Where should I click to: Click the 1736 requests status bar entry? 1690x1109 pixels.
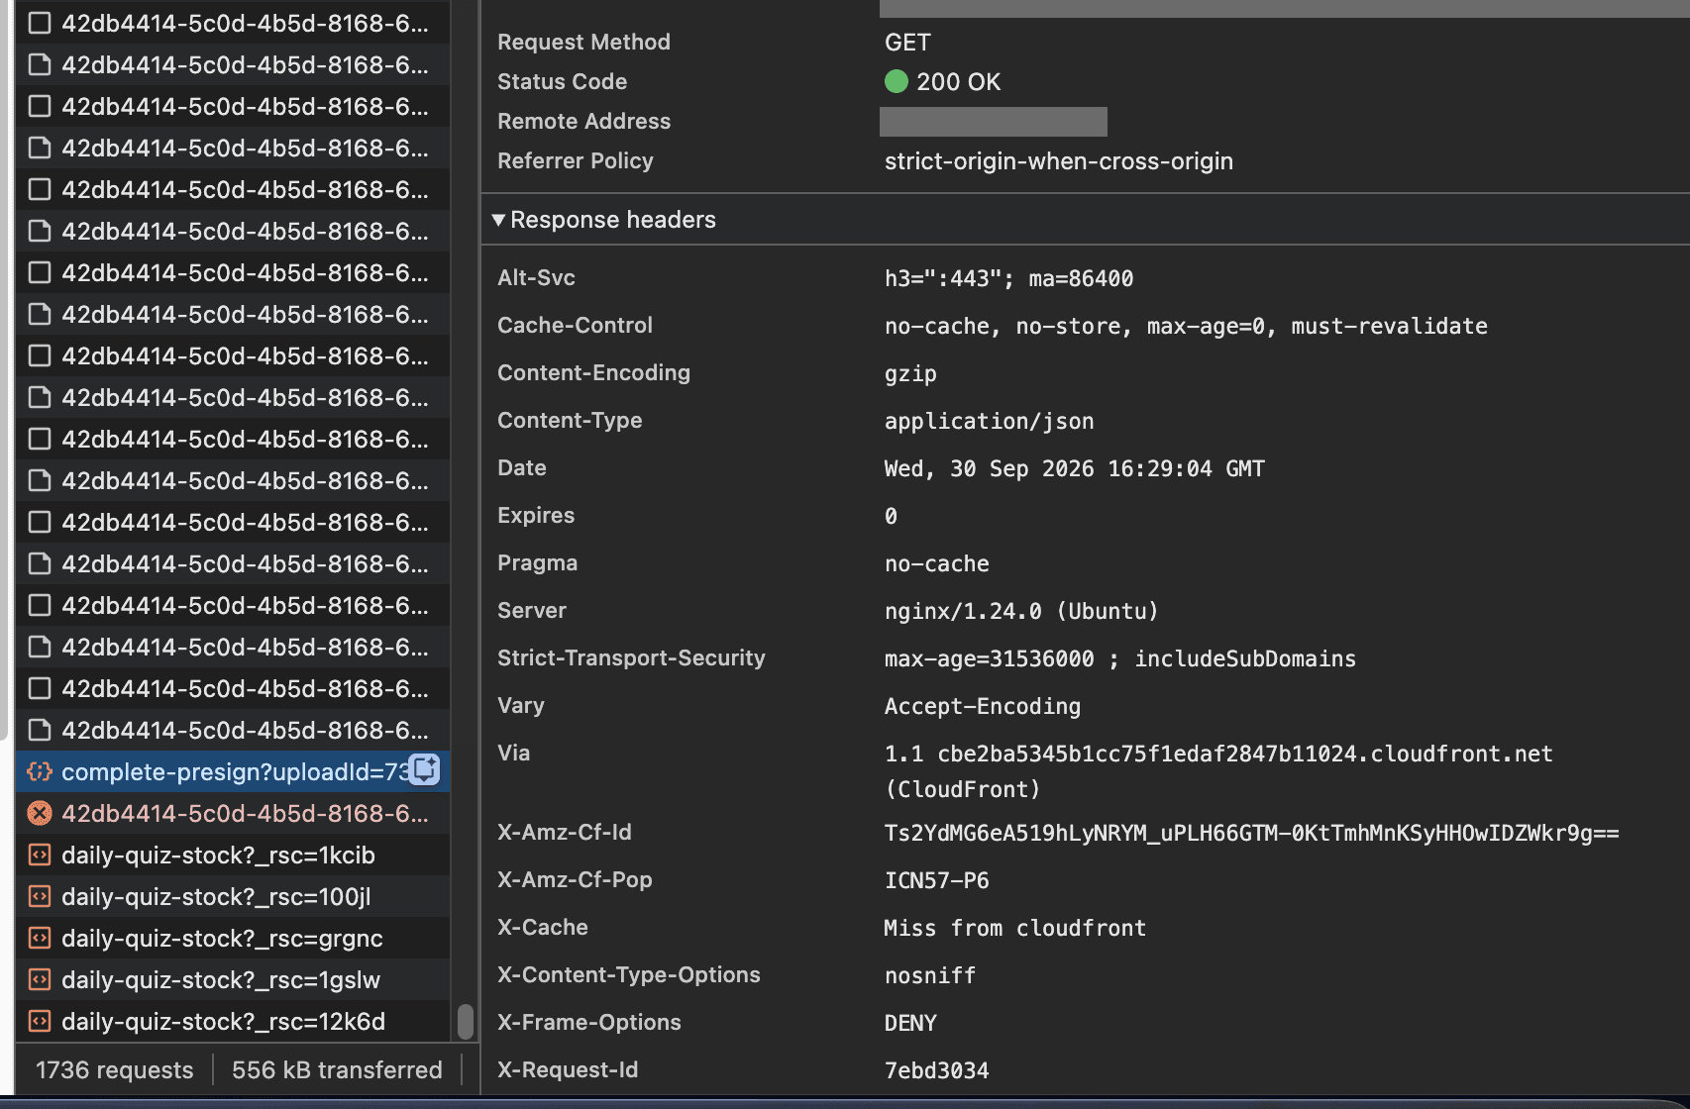coord(114,1070)
